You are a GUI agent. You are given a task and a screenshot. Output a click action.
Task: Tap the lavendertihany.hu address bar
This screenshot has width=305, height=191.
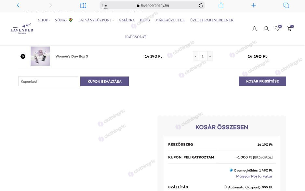point(152,5)
